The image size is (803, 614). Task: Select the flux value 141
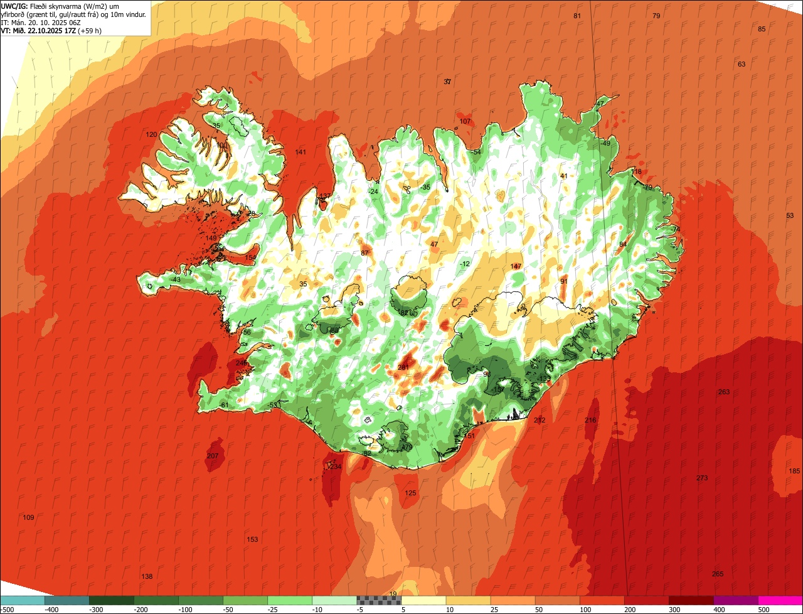click(x=300, y=152)
